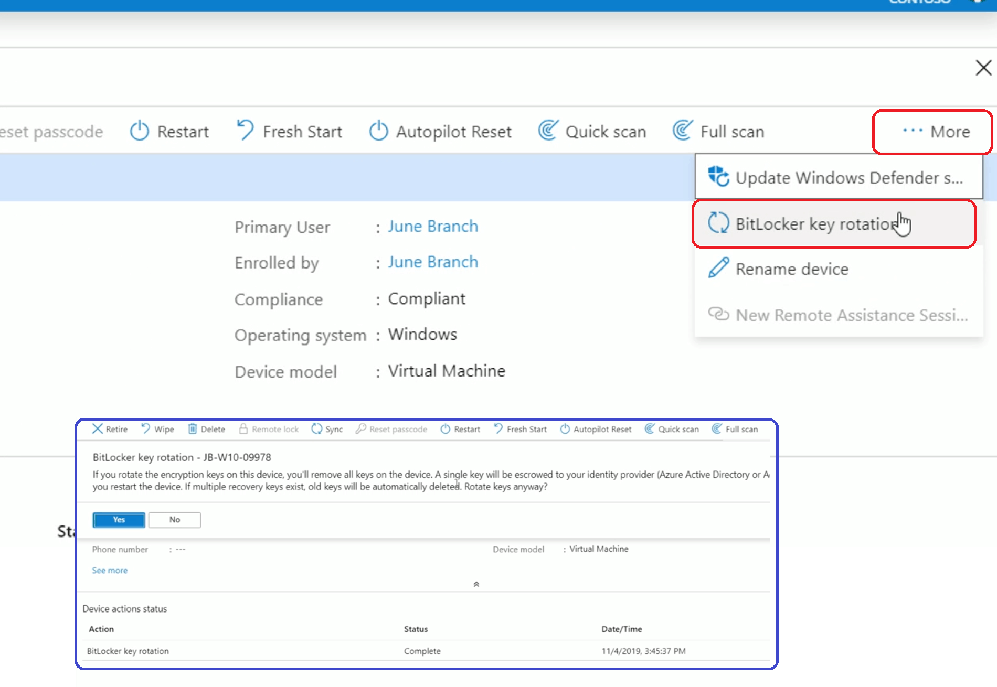Open June Branch primary user profile
997x687 pixels.
point(432,226)
